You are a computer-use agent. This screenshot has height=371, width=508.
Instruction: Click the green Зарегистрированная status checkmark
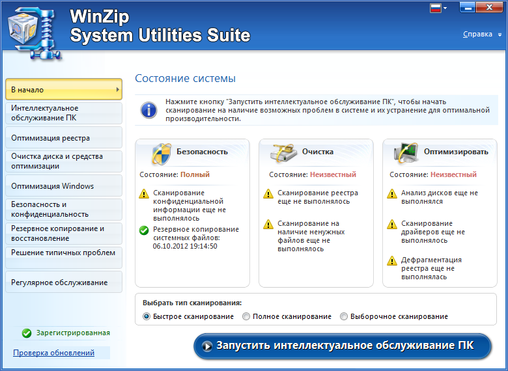[x=27, y=333]
